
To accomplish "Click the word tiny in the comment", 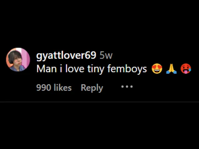I will point(95,69).
